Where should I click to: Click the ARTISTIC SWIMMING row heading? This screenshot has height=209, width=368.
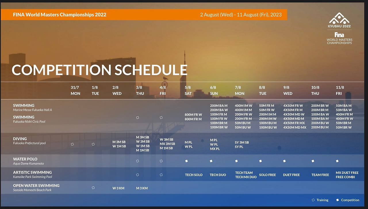pyautogui.click(x=32, y=172)
